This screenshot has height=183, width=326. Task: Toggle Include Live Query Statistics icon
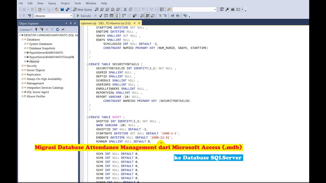[x=129, y=16]
